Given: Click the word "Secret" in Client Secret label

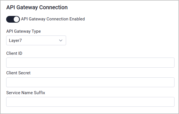Looking at the screenshot, I should coord(24,73).
